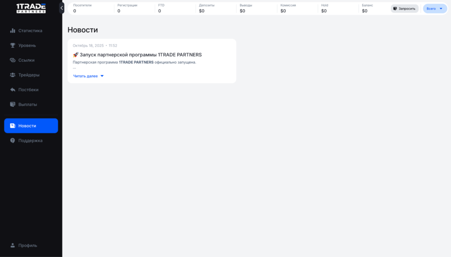This screenshot has height=257, width=451.
Task: Click the bold 1TRADE PARTNERS text in the news body
Action: (137, 62)
